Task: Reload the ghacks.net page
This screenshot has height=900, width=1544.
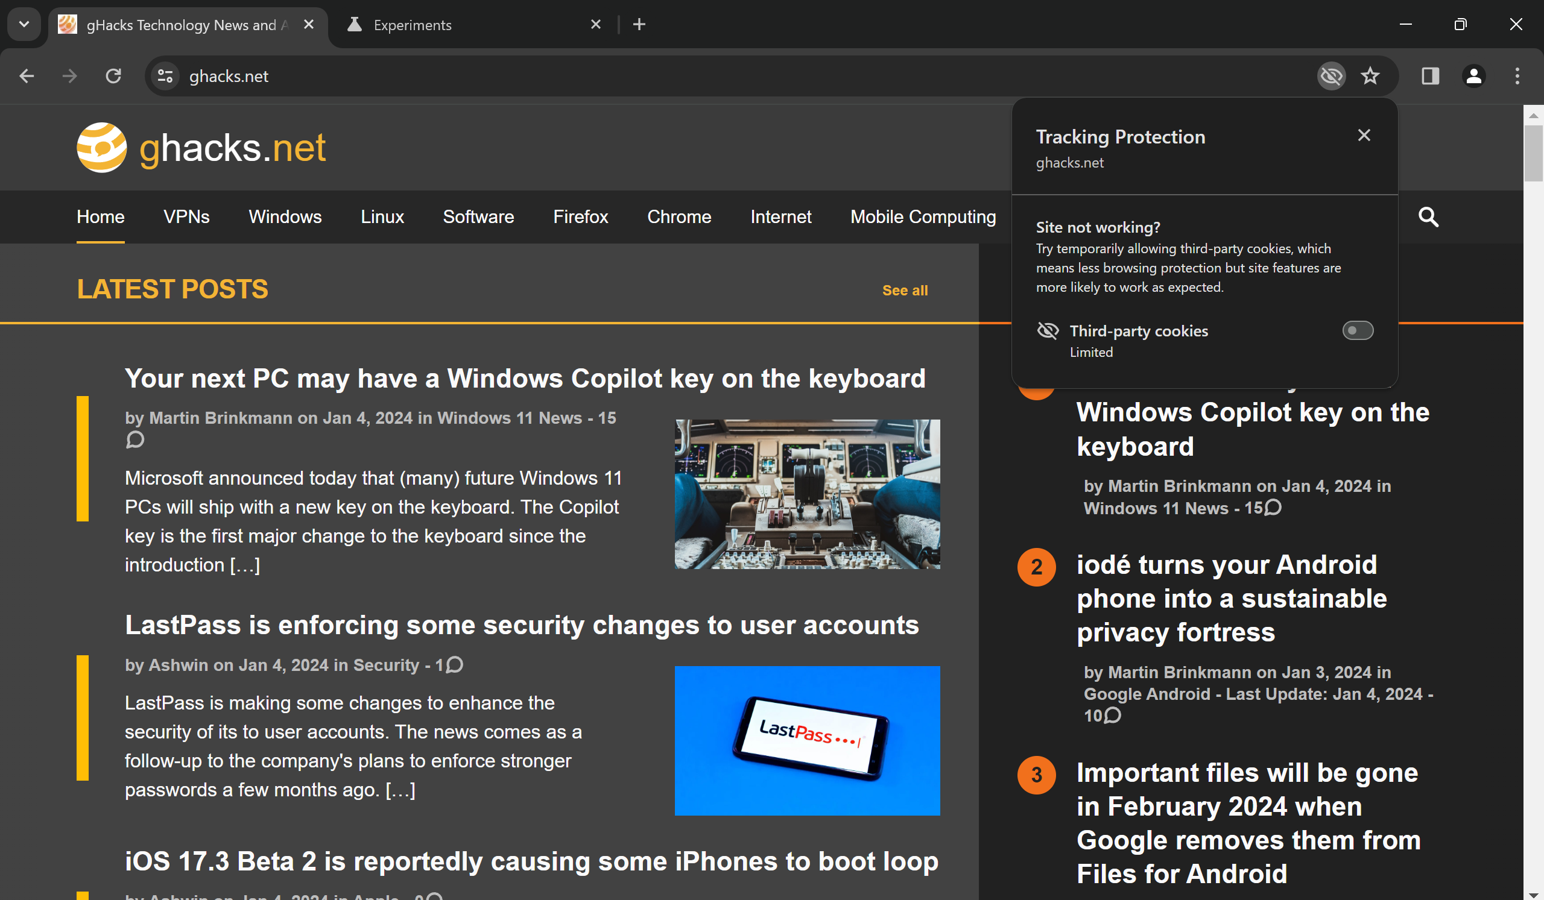Action: pyautogui.click(x=113, y=76)
